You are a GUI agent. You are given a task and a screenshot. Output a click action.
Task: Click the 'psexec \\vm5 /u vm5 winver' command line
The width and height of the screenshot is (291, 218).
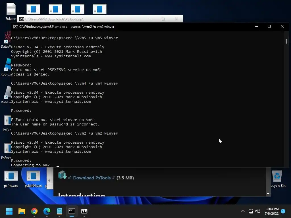88,38
